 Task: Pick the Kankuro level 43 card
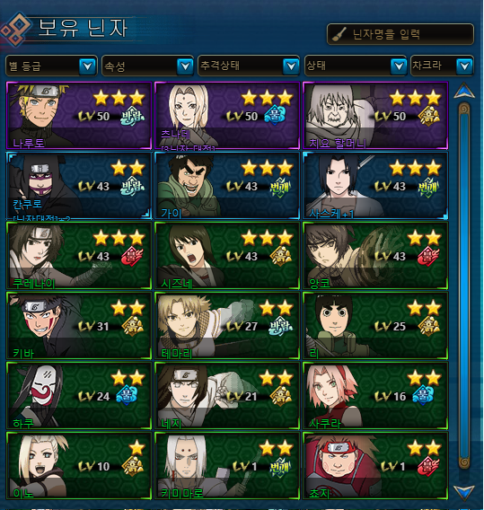coord(79,185)
